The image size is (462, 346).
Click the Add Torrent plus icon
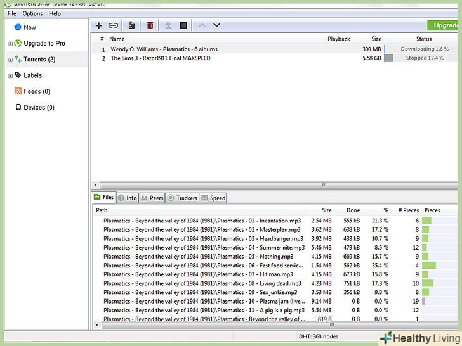99,25
